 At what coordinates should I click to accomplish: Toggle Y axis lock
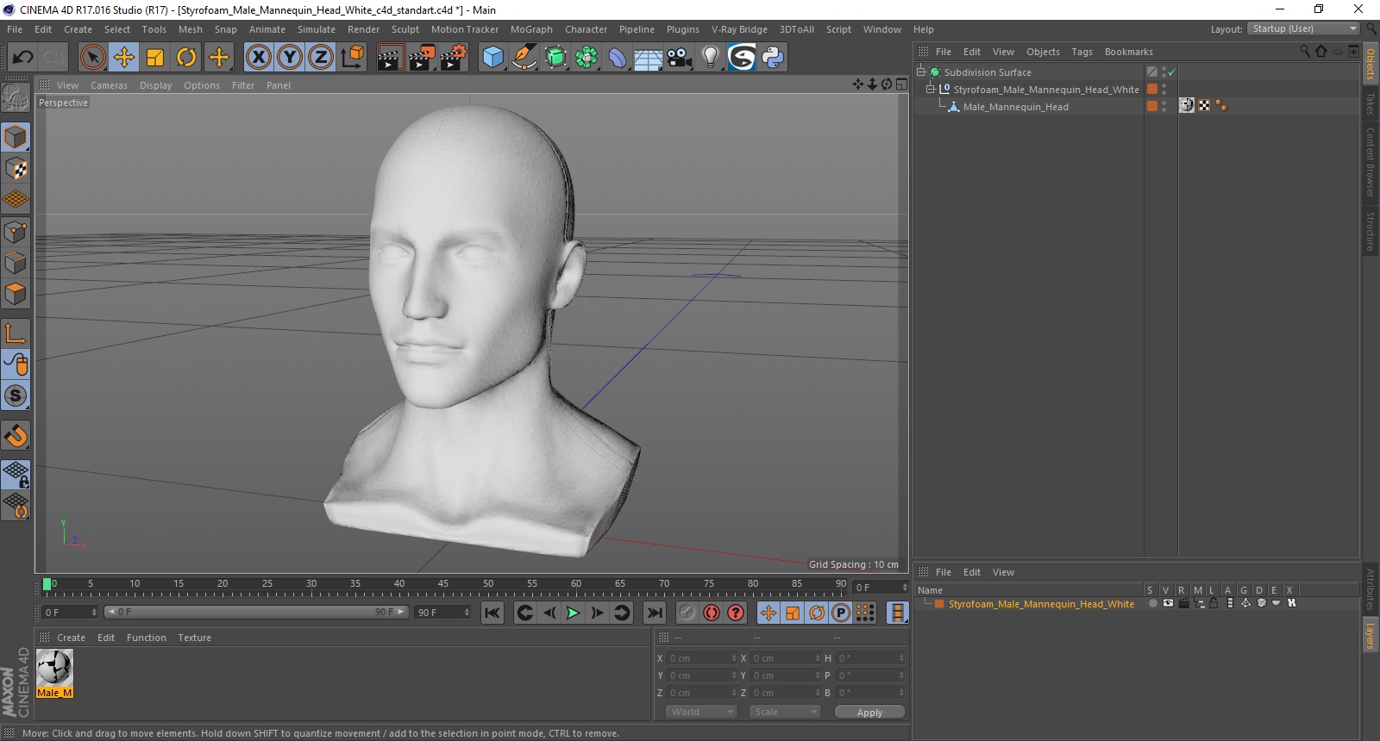pyautogui.click(x=290, y=57)
